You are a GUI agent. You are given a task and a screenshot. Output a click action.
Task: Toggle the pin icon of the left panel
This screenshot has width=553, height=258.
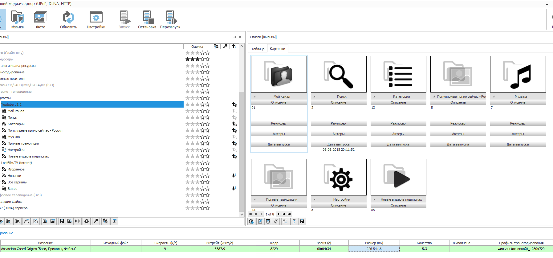(x=240, y=37)
